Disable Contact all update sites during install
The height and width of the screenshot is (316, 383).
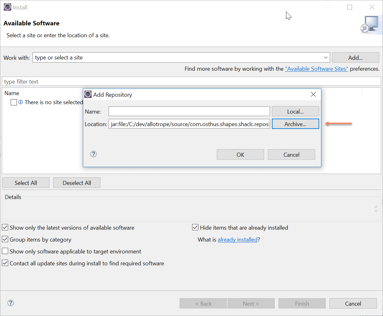[5, 263]
